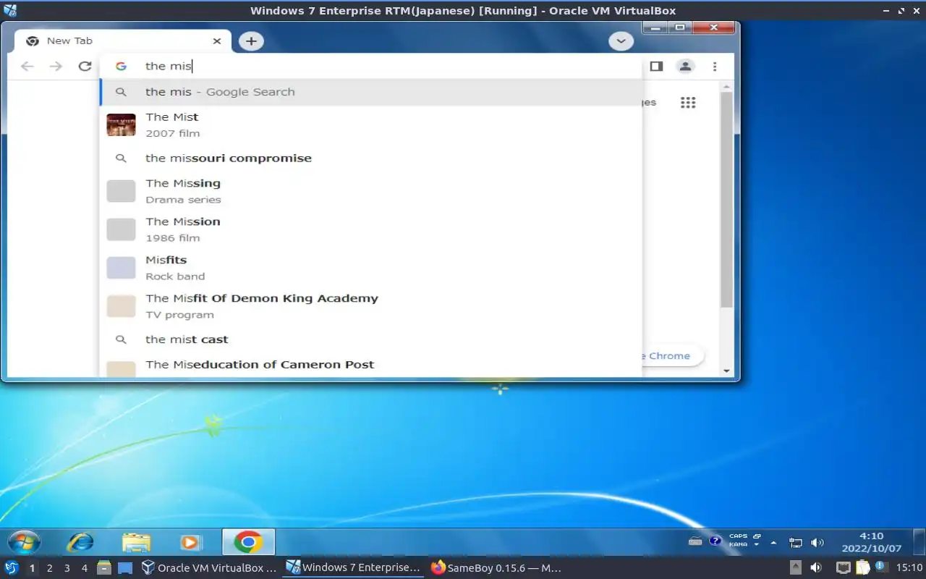Click the address bar containing 'the mis'
Image resolution: width=926 pixels, height=579 pixels.
point(371,66)
